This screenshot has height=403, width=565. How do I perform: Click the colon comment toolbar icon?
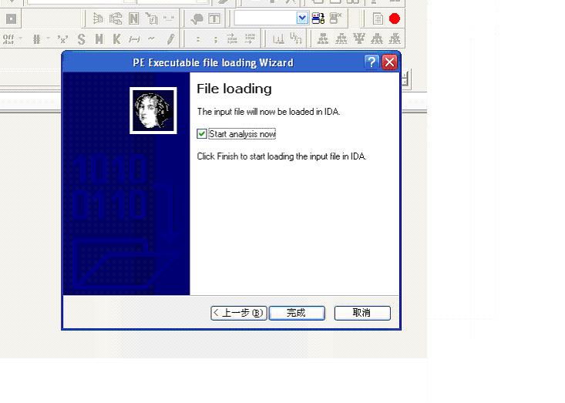[x=198, y=39]
